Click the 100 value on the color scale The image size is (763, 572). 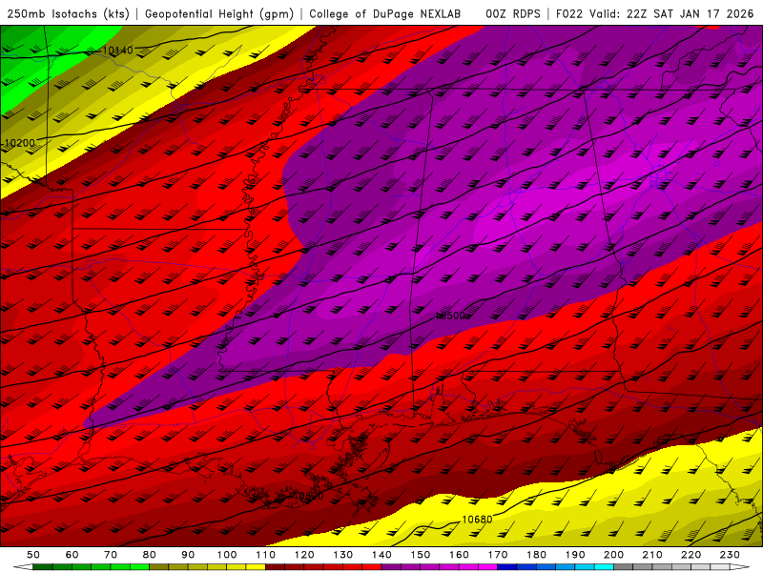point(227,555)
